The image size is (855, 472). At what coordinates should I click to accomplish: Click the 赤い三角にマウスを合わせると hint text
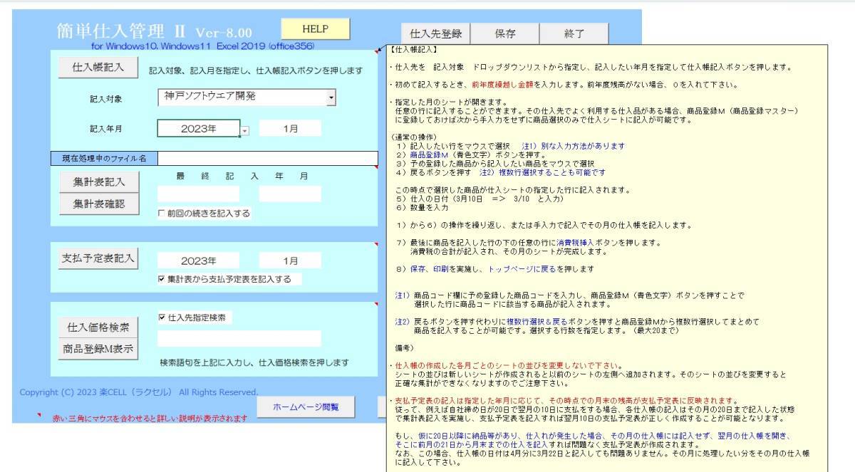[x=150, y=419]
